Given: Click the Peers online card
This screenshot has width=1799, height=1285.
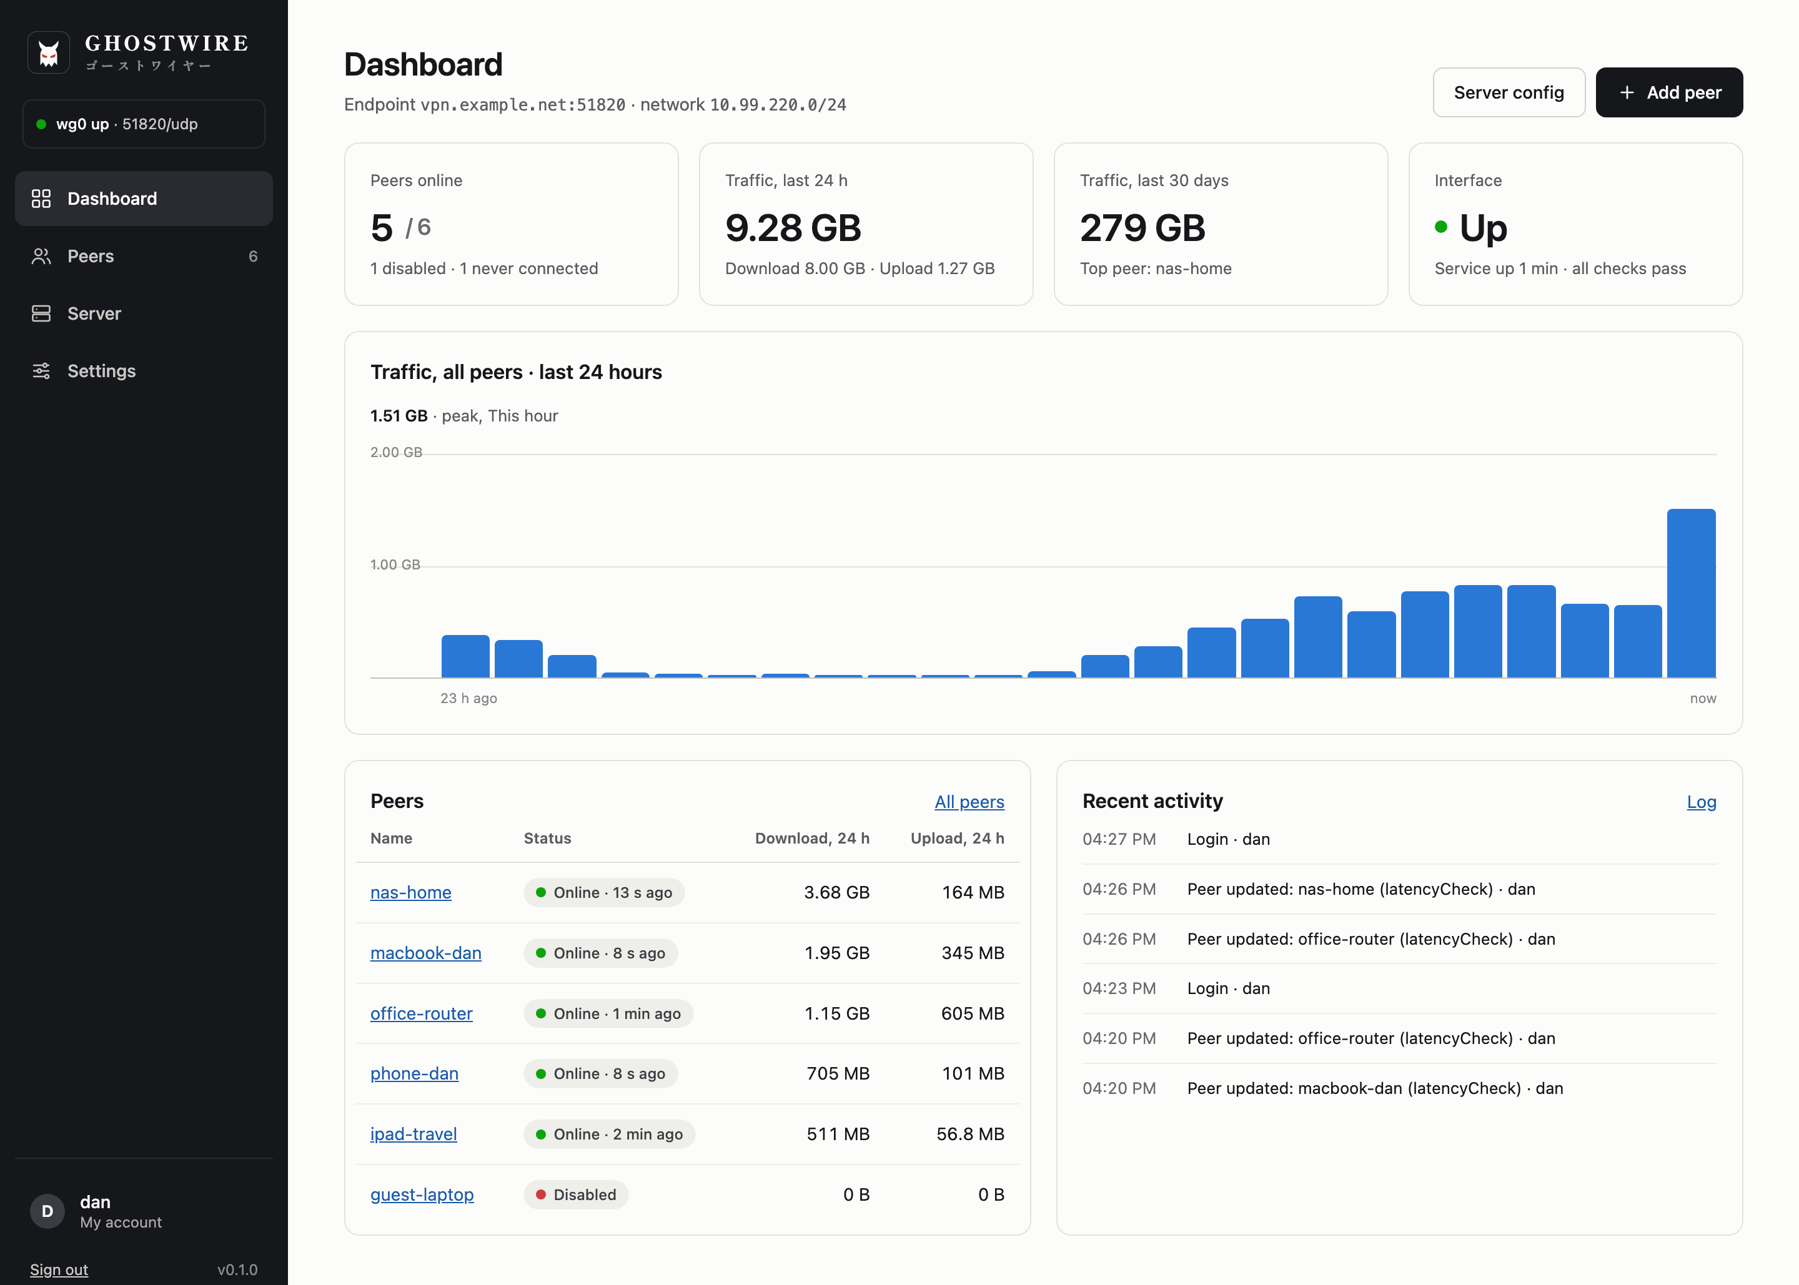Looking at the screenshot, I should (x=512, y=224).
